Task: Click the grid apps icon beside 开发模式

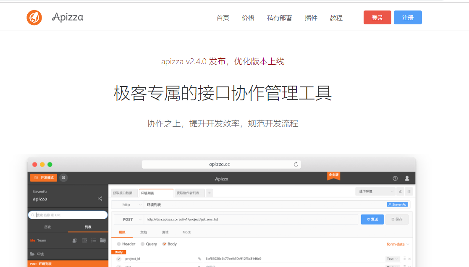Action: (63, 178)
